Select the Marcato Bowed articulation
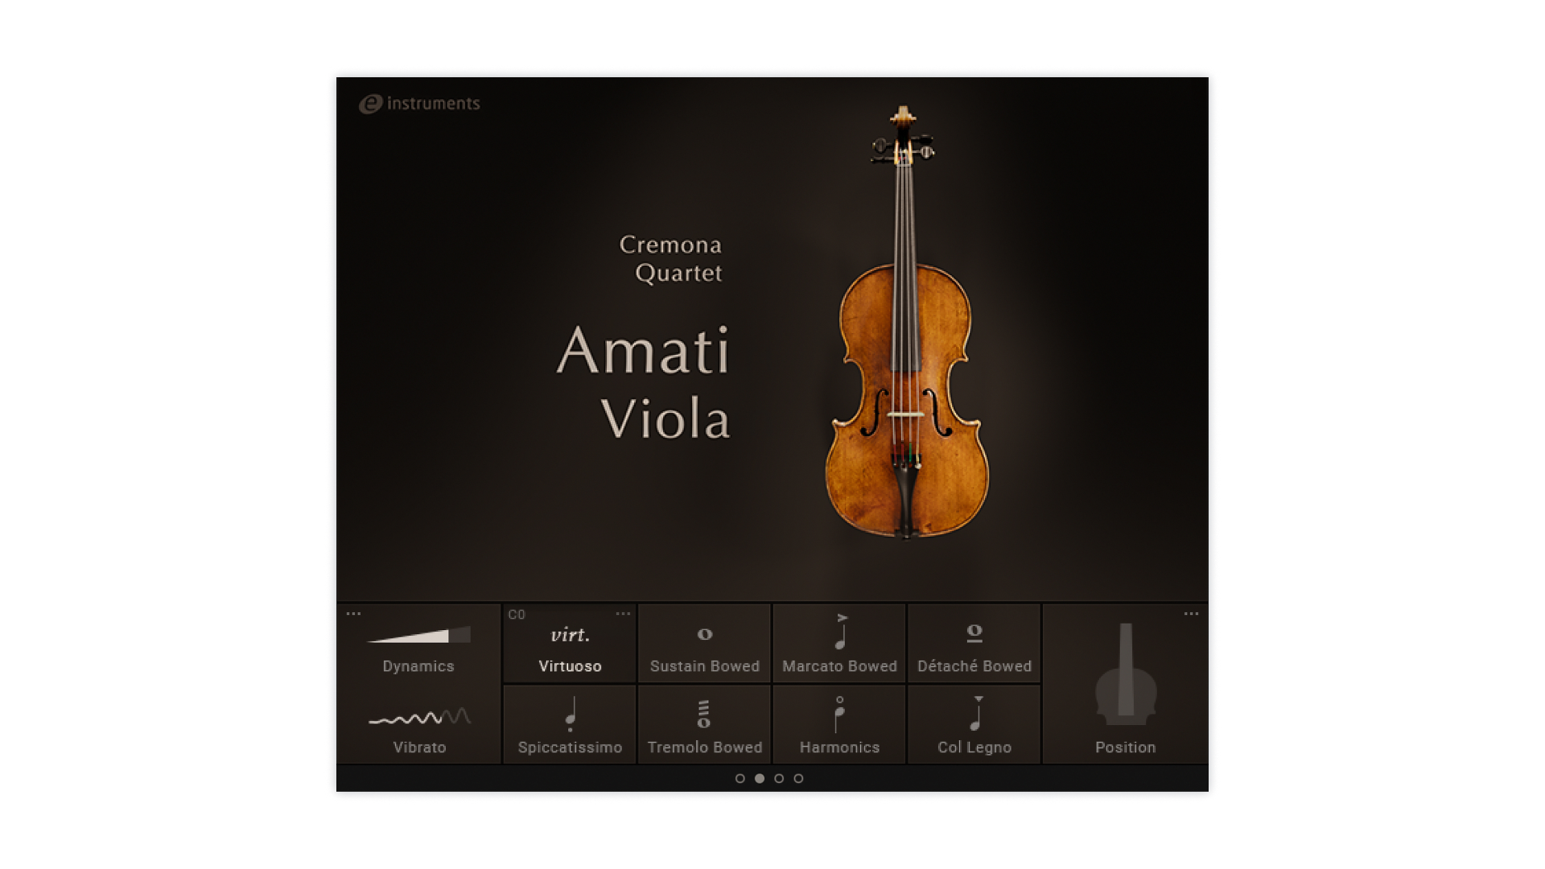 [839, 644]
